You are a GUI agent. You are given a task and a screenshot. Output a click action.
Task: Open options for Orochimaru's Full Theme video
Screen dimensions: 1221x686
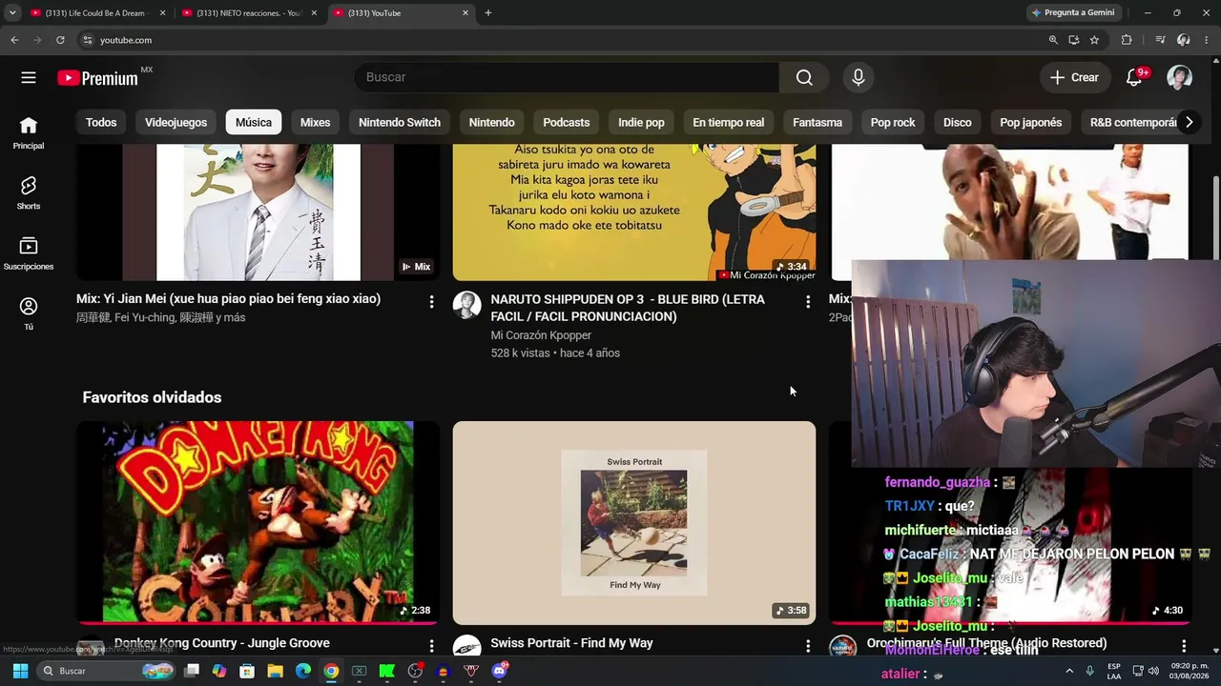tap(1184, 646)
